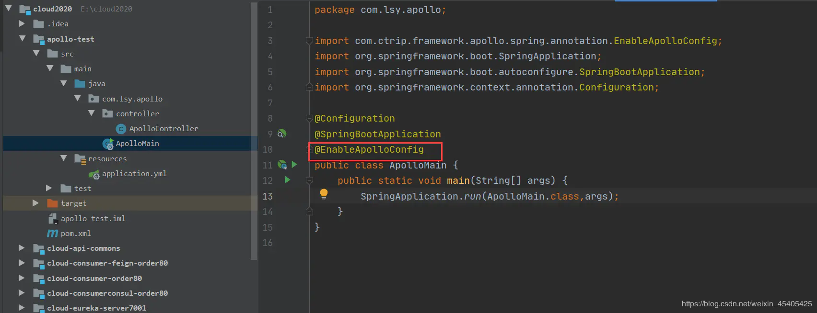
Task: Select ApolloController in project tree
Action: (163, 129)
